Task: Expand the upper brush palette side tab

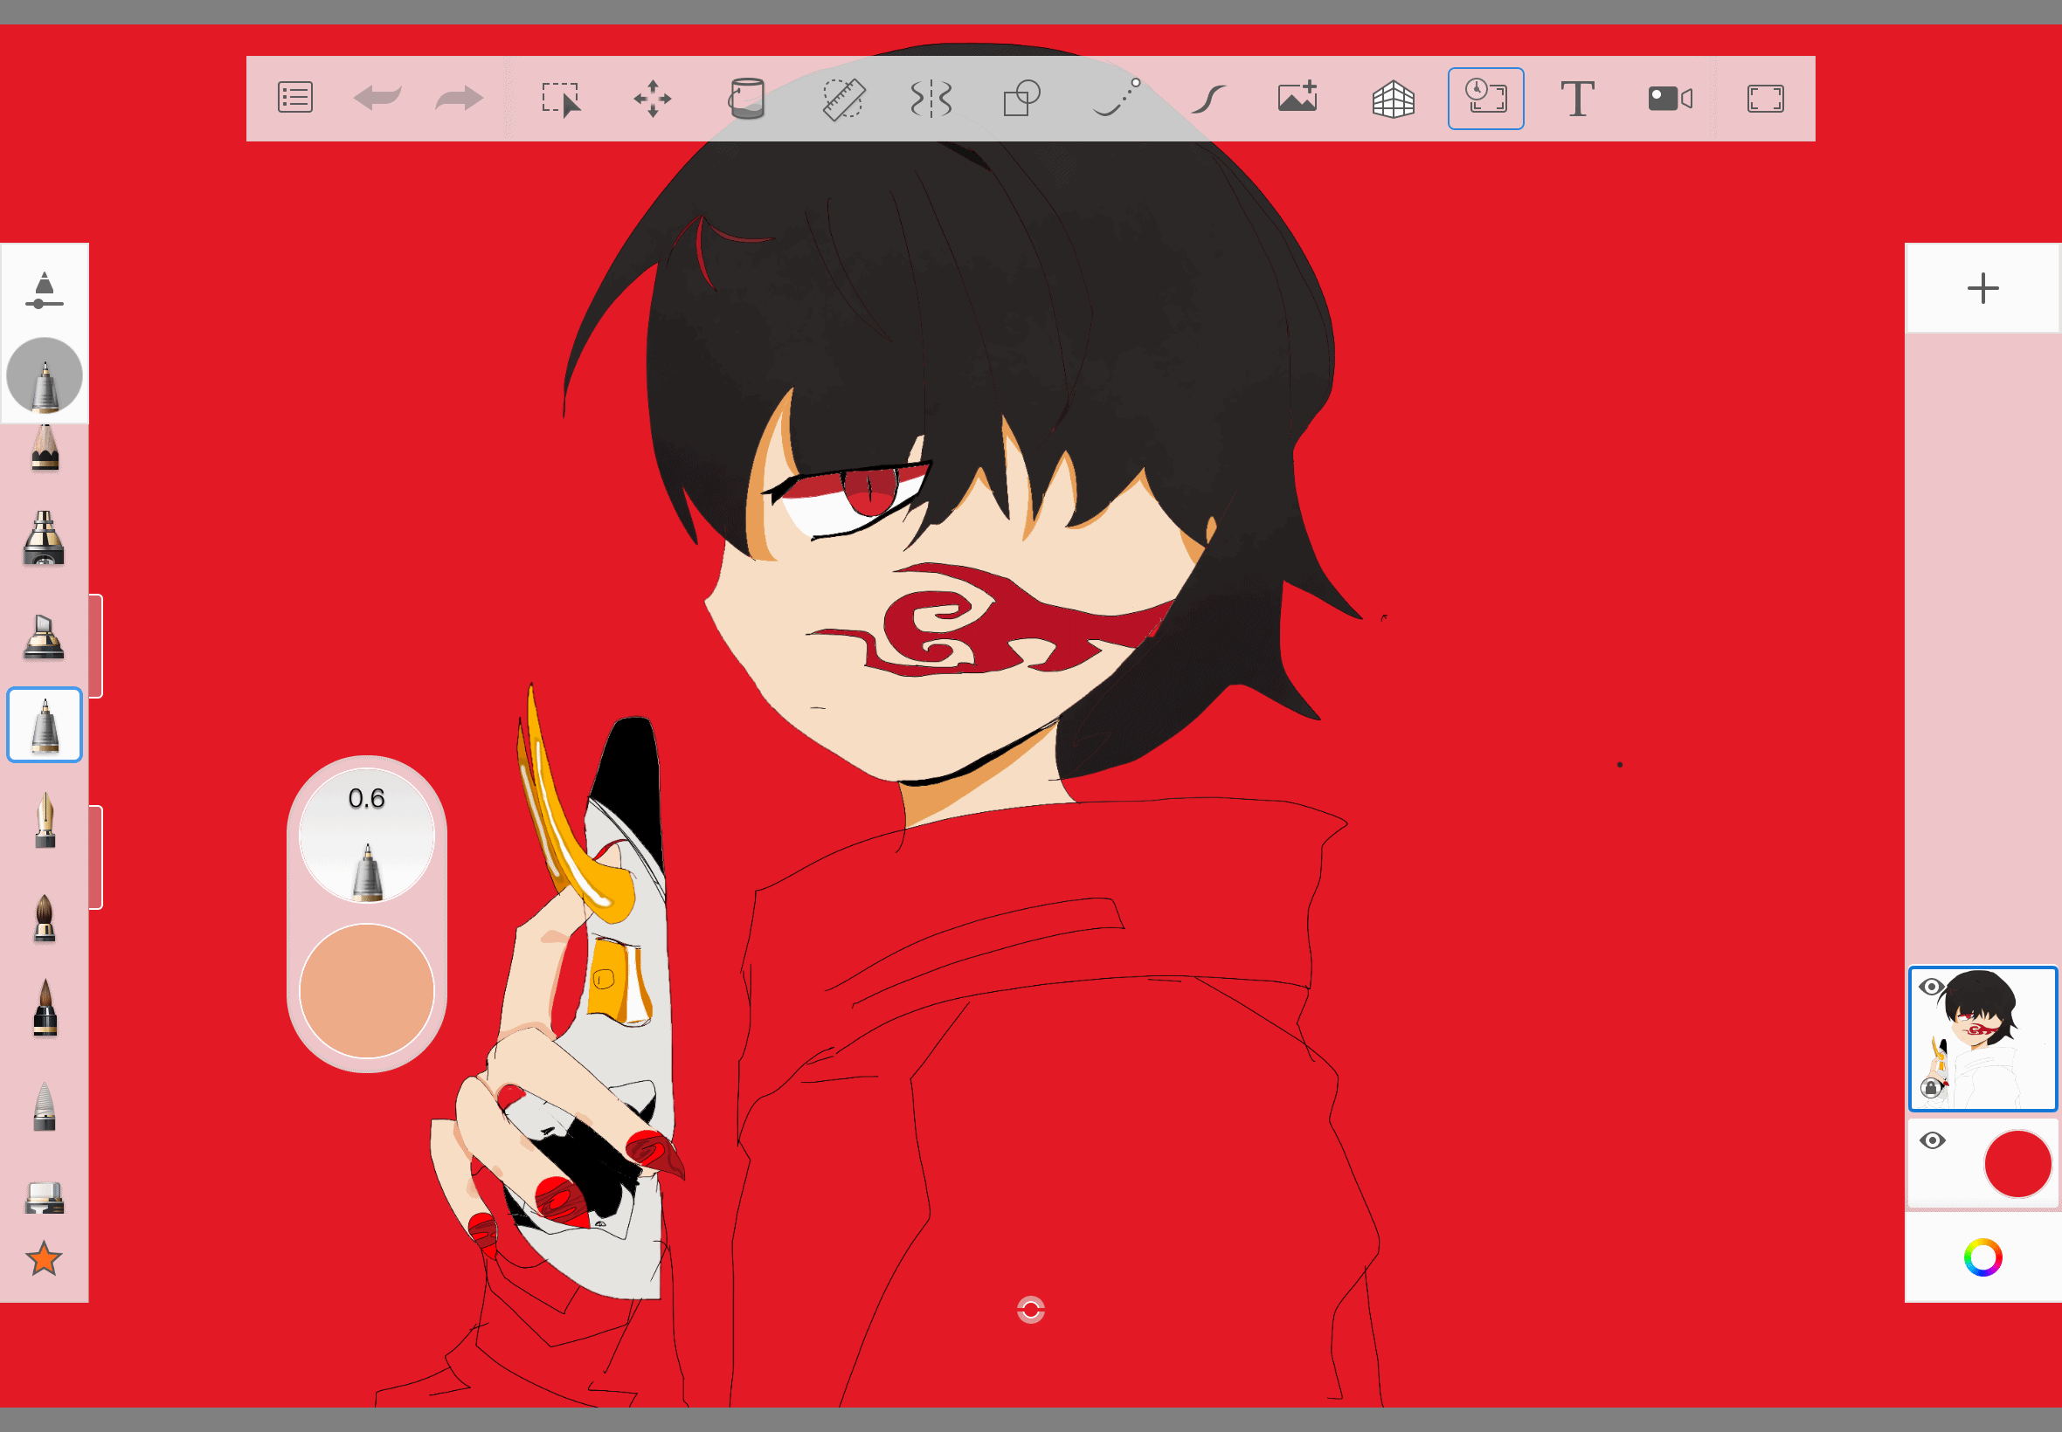Action: point(96,646)
